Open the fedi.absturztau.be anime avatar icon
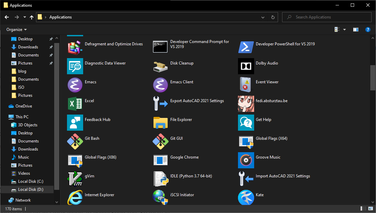376x213 pixels. [x=246, y=103]
